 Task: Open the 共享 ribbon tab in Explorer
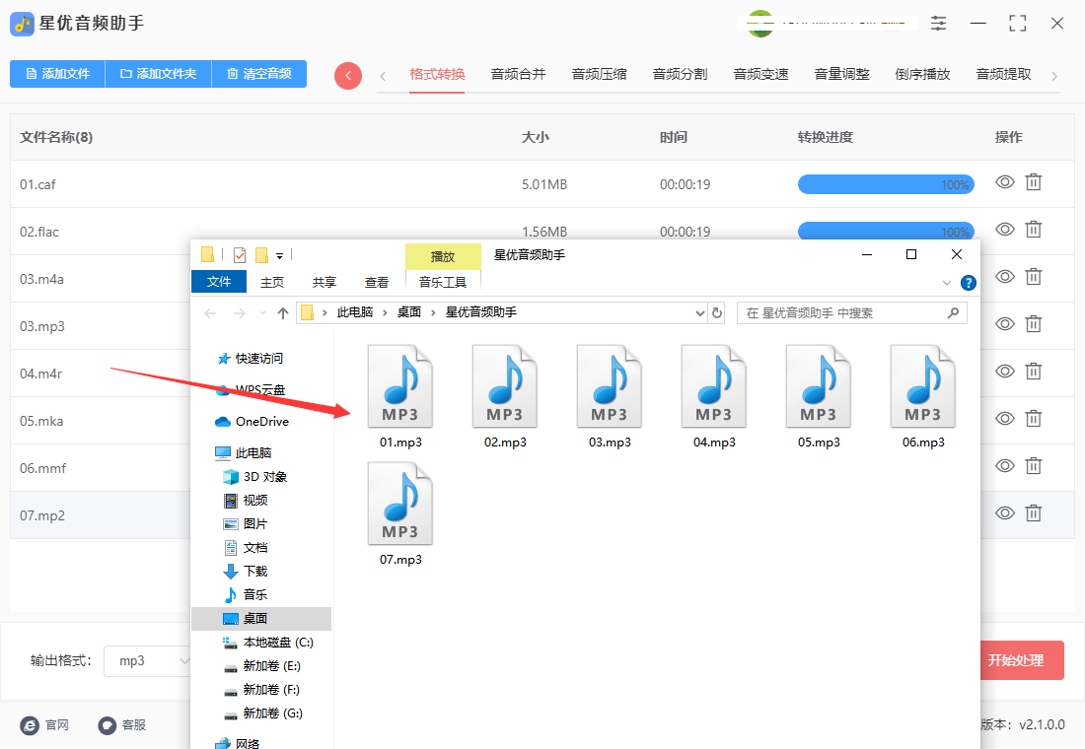click(x=324, y=282)
